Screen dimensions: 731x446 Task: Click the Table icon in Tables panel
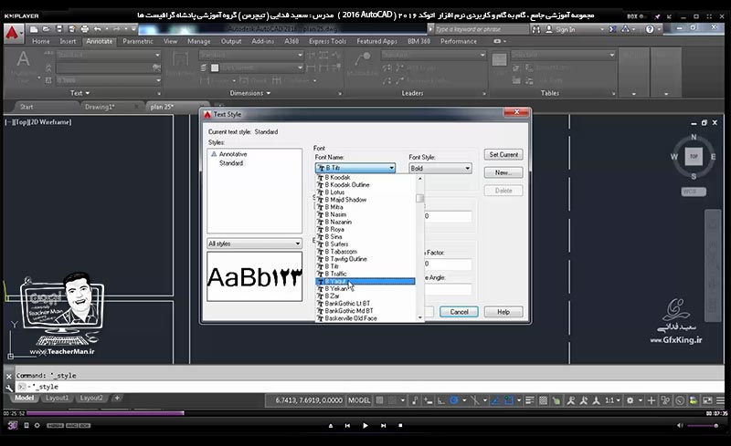tap(499, 59)
